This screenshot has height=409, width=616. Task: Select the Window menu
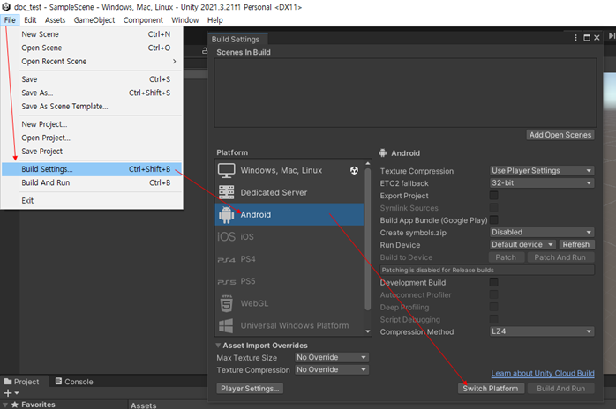(185, 20)
